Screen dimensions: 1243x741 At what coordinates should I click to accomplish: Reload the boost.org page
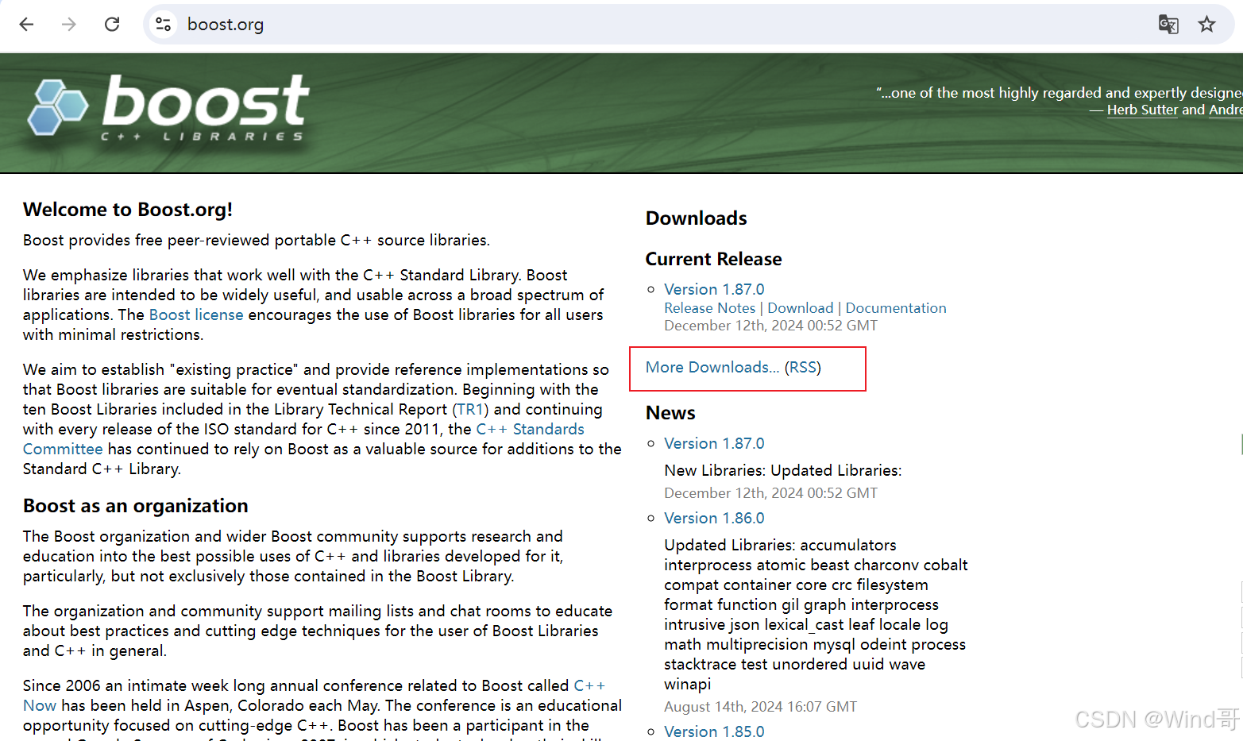pyautogui.click(x=112, y=24)
